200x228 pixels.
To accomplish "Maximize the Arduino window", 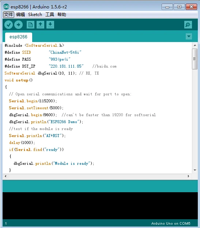I will (x=180, y=7).
